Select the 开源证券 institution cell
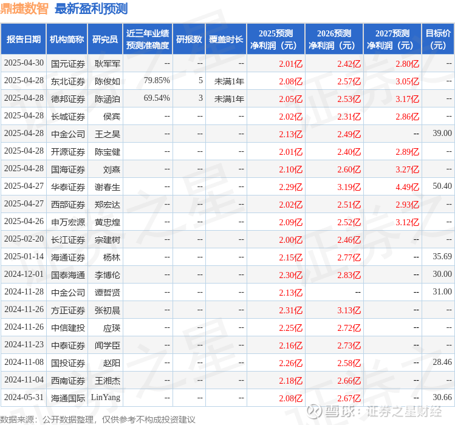Screen dimensions: 455x425 tap(68, 152)
